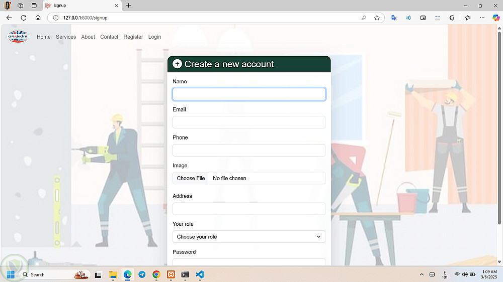Open the volume tray icon
Screen dimensions: 503x282
[x=464, y=274]
